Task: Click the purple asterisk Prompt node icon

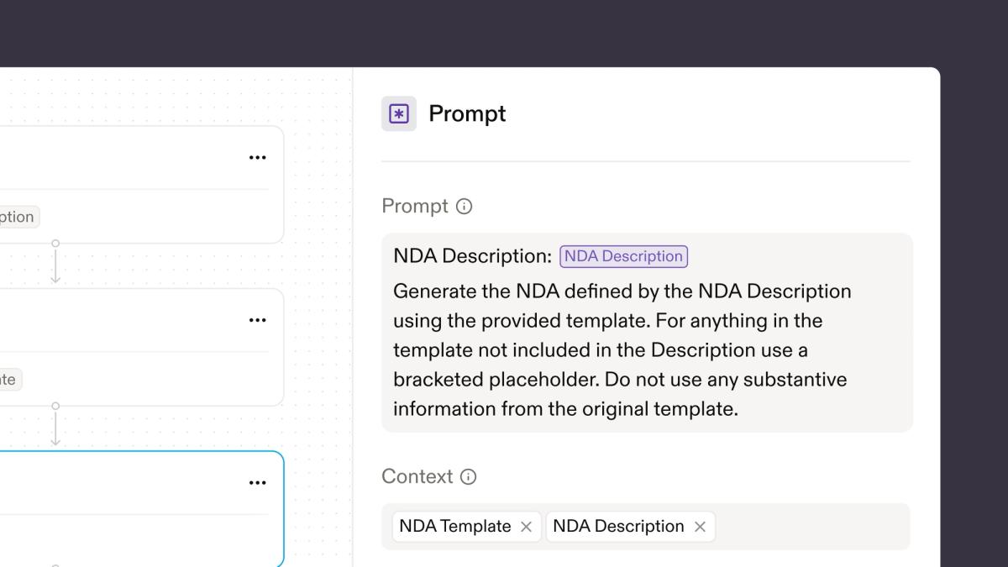Action: pos(398,113)
